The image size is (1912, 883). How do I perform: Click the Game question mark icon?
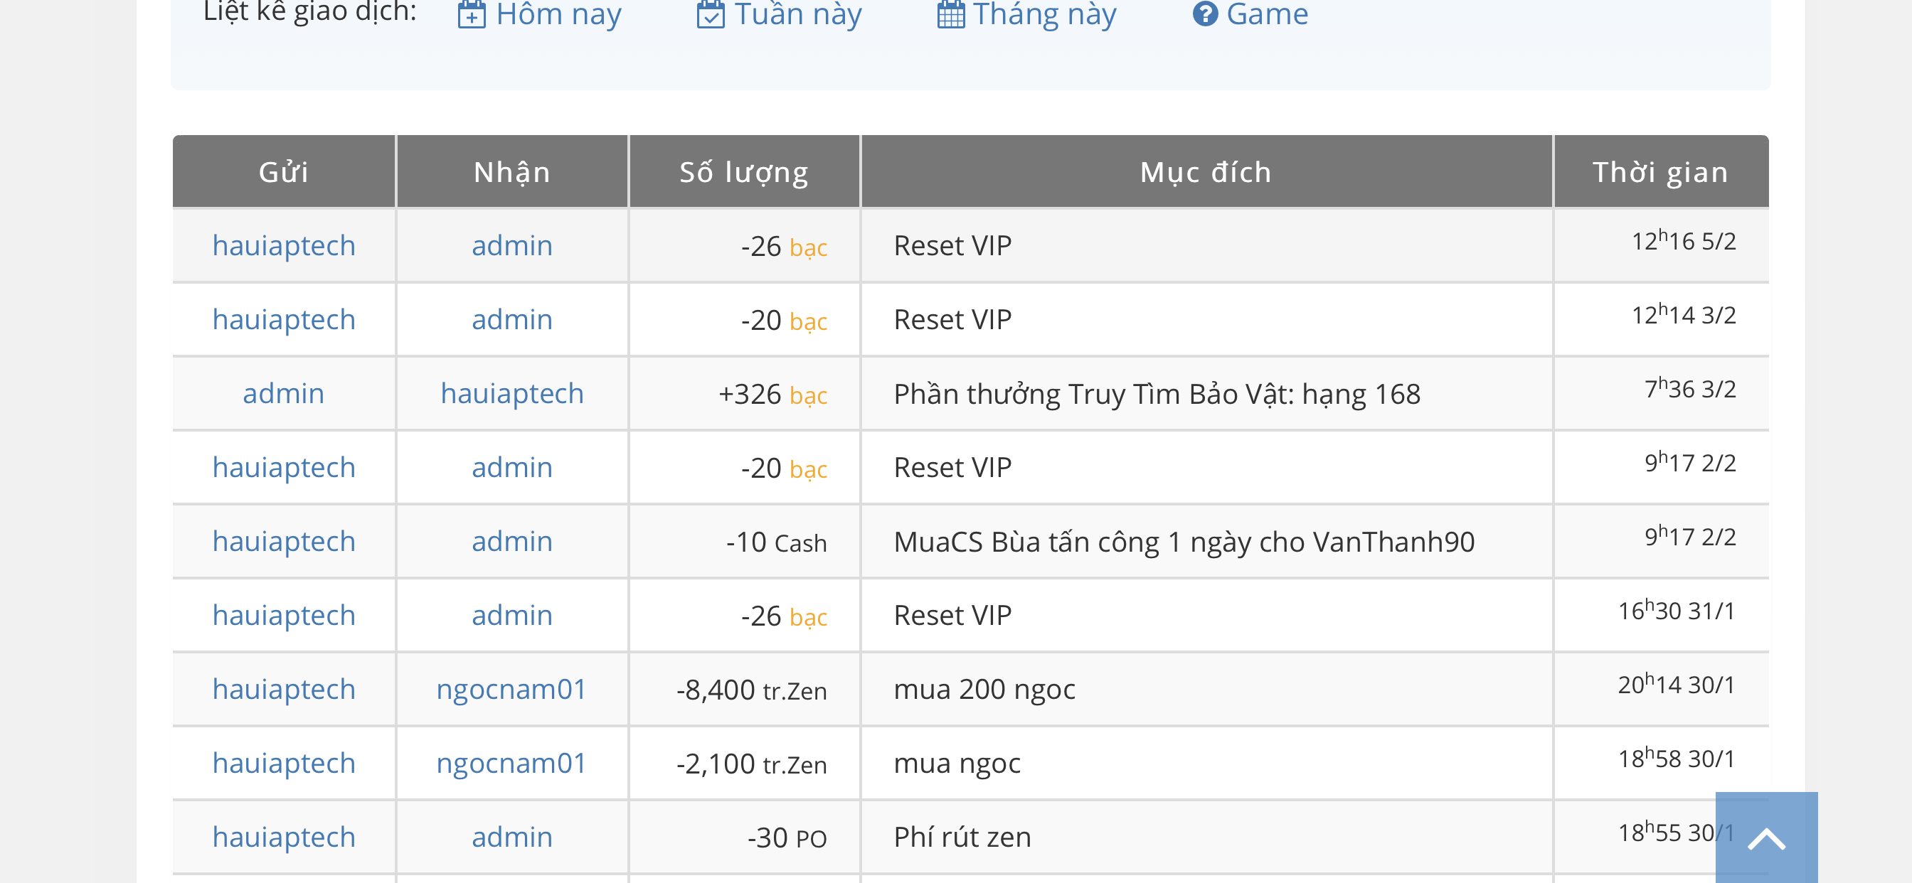click(x=1206, y=14)
